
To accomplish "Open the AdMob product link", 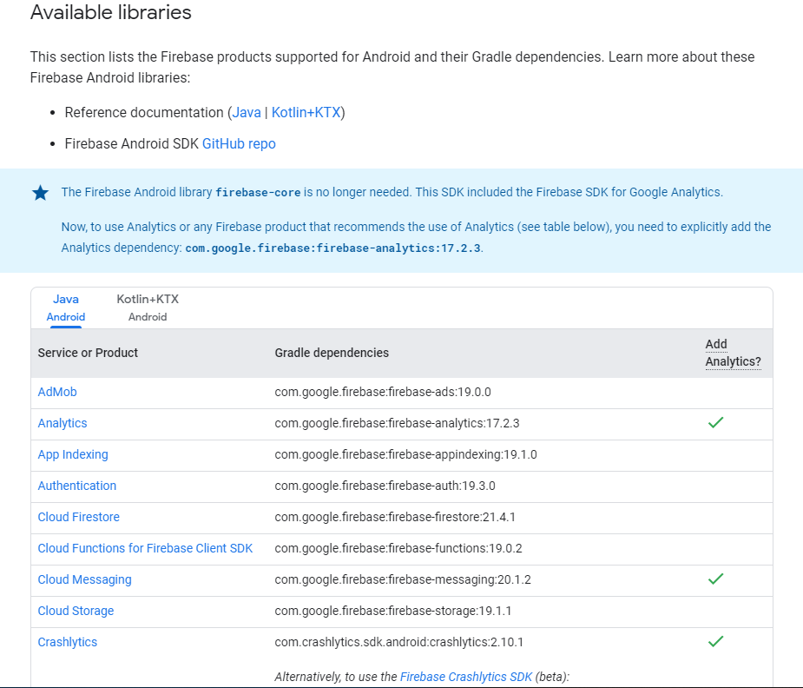I will 57,392.
